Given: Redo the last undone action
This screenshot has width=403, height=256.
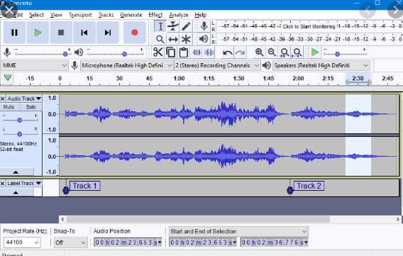Looking at the screenshot, I should 240,52.
